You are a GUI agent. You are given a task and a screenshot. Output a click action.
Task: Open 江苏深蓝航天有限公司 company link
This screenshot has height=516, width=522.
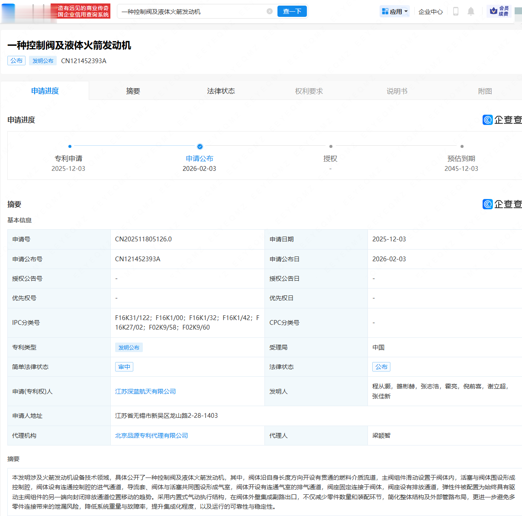click(x=145, y=391)
